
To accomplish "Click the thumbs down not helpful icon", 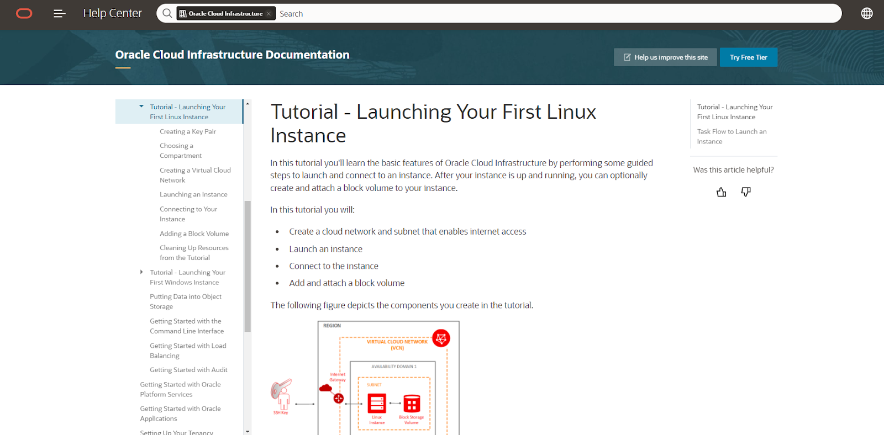I will (746, 192).
